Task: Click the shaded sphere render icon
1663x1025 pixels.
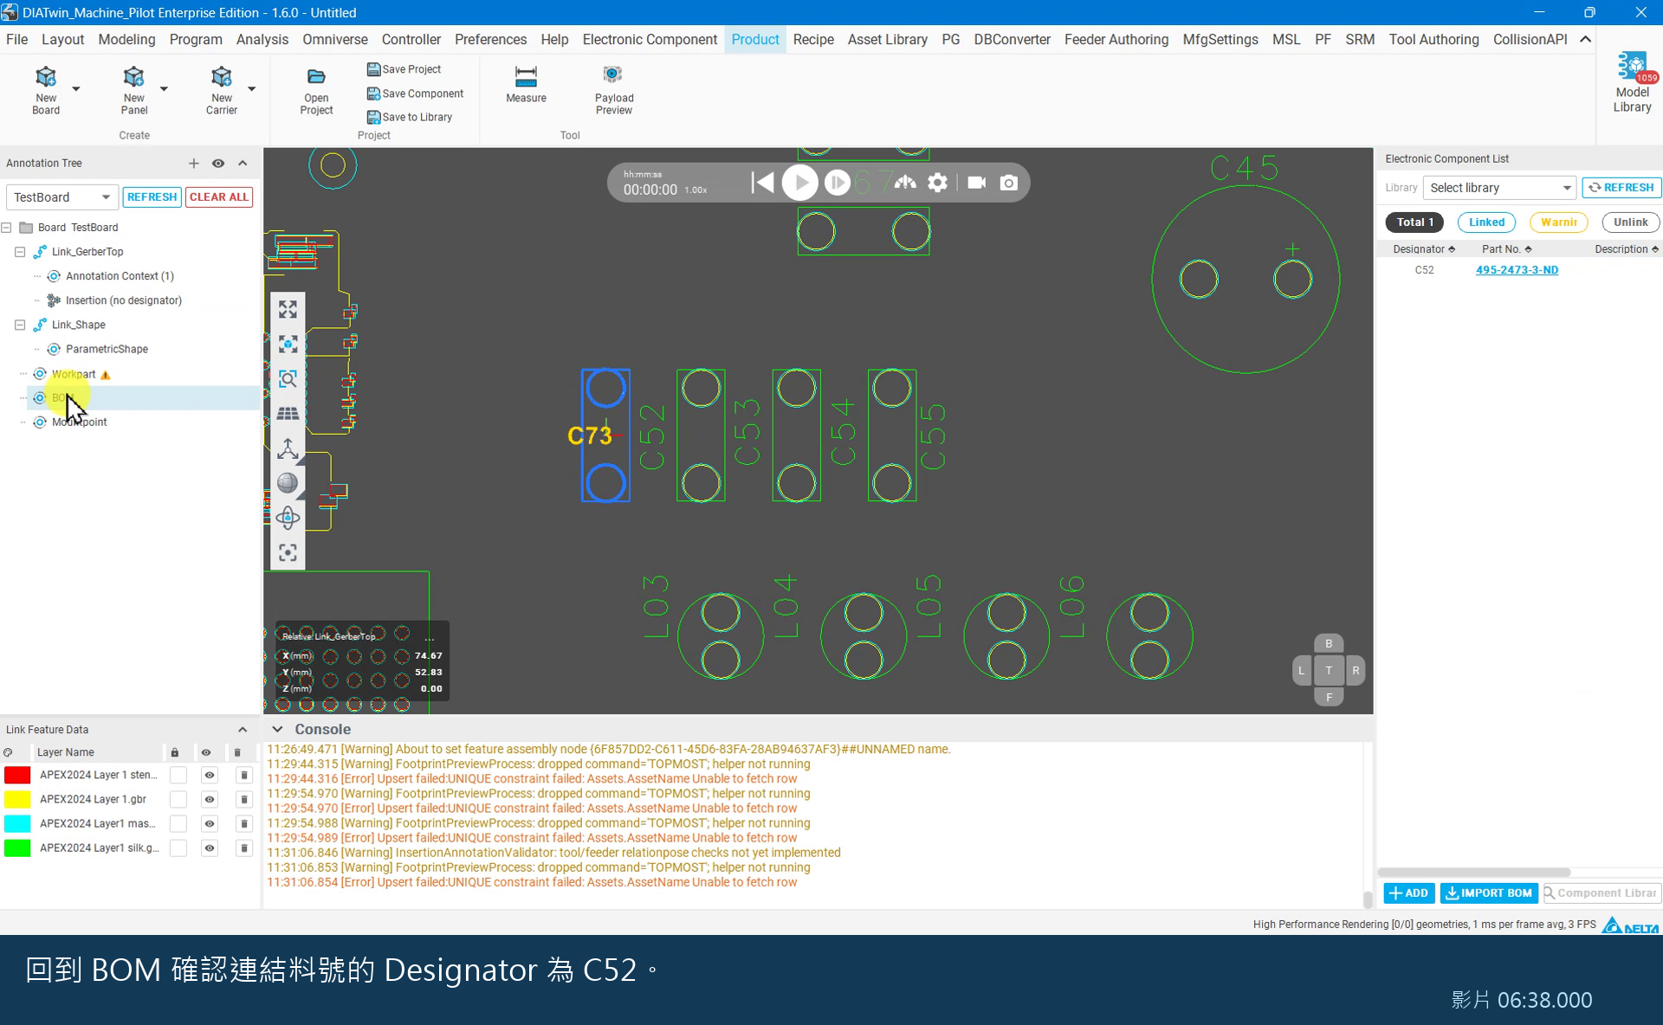Action: [x=288, y=483]
